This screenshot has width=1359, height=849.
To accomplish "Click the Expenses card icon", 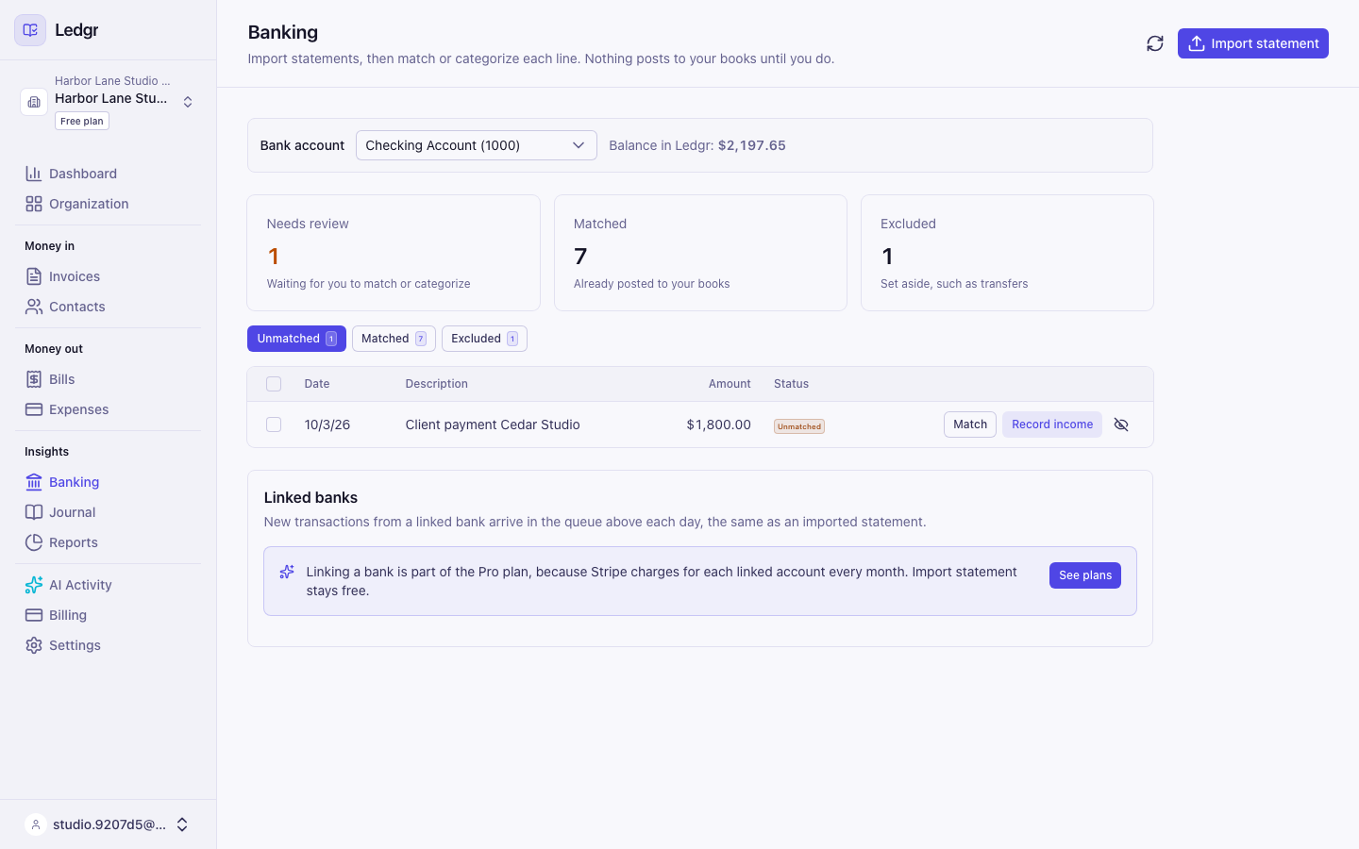I will pyautogui.click(x=34, y=409).
